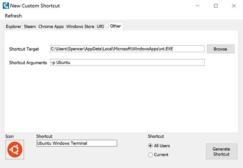Click the Shortcut Target path field
This screenshot has width=243, height=168.
click(127, 49)
